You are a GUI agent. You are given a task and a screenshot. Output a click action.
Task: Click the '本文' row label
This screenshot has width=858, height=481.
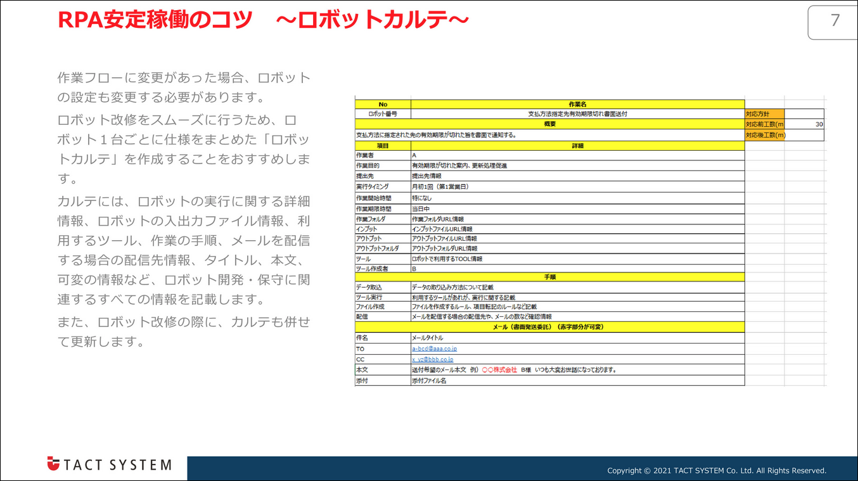coord(383,370)
